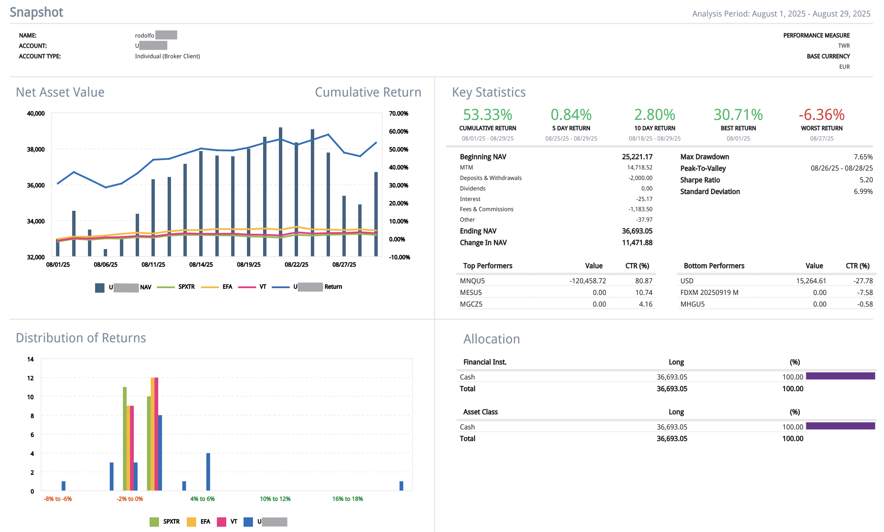Click the blue account legend swatch in distribution chart
Viewport: 884px width, 532px height.
(x=248, y=521)
